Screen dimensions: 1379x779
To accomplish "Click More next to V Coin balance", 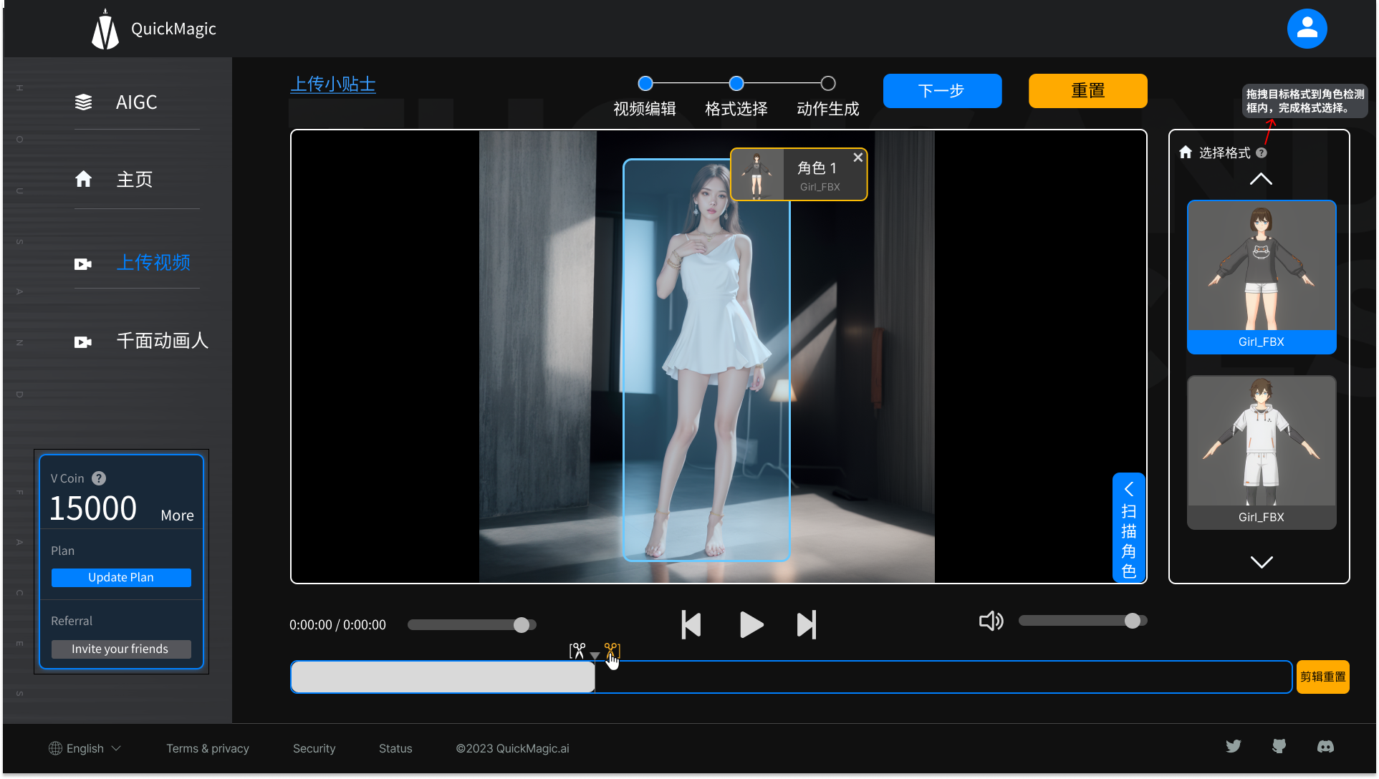I will 177,516.
